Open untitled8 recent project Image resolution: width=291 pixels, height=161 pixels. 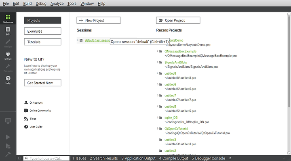170,73
